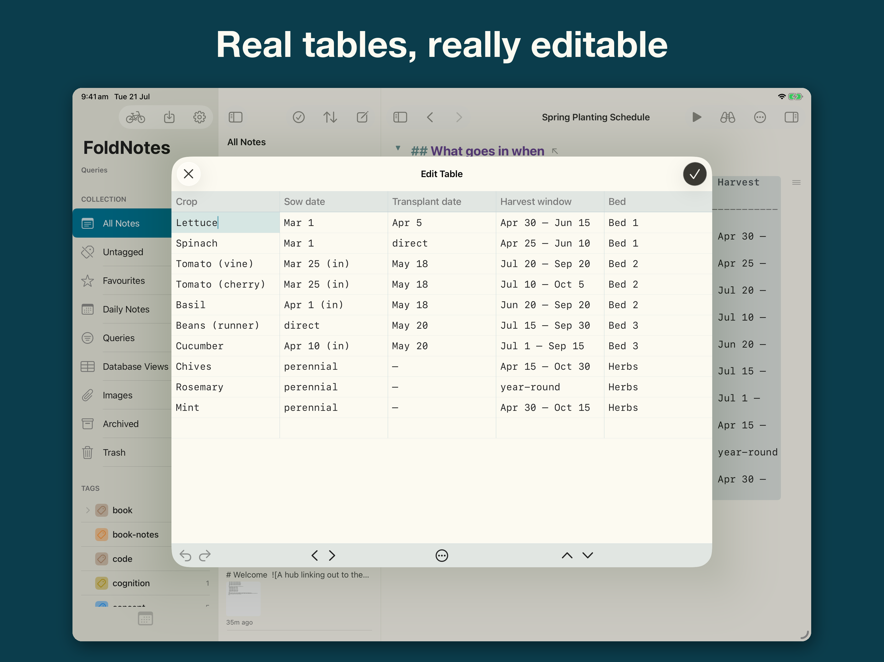
Task: Go forward in note history
Action: (459, 117)
